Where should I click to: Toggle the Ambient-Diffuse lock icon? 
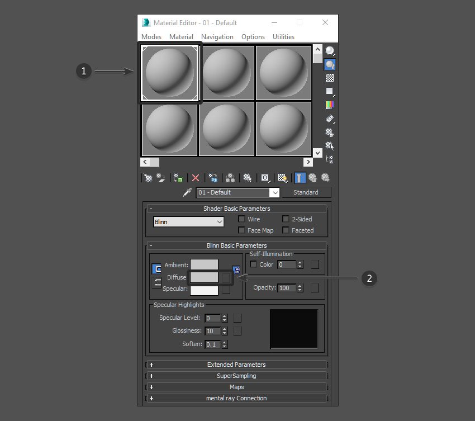tap(236, 270)
